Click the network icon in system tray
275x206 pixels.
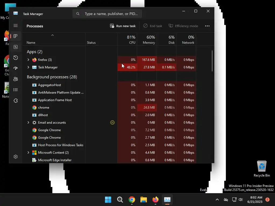coord(234,200)
